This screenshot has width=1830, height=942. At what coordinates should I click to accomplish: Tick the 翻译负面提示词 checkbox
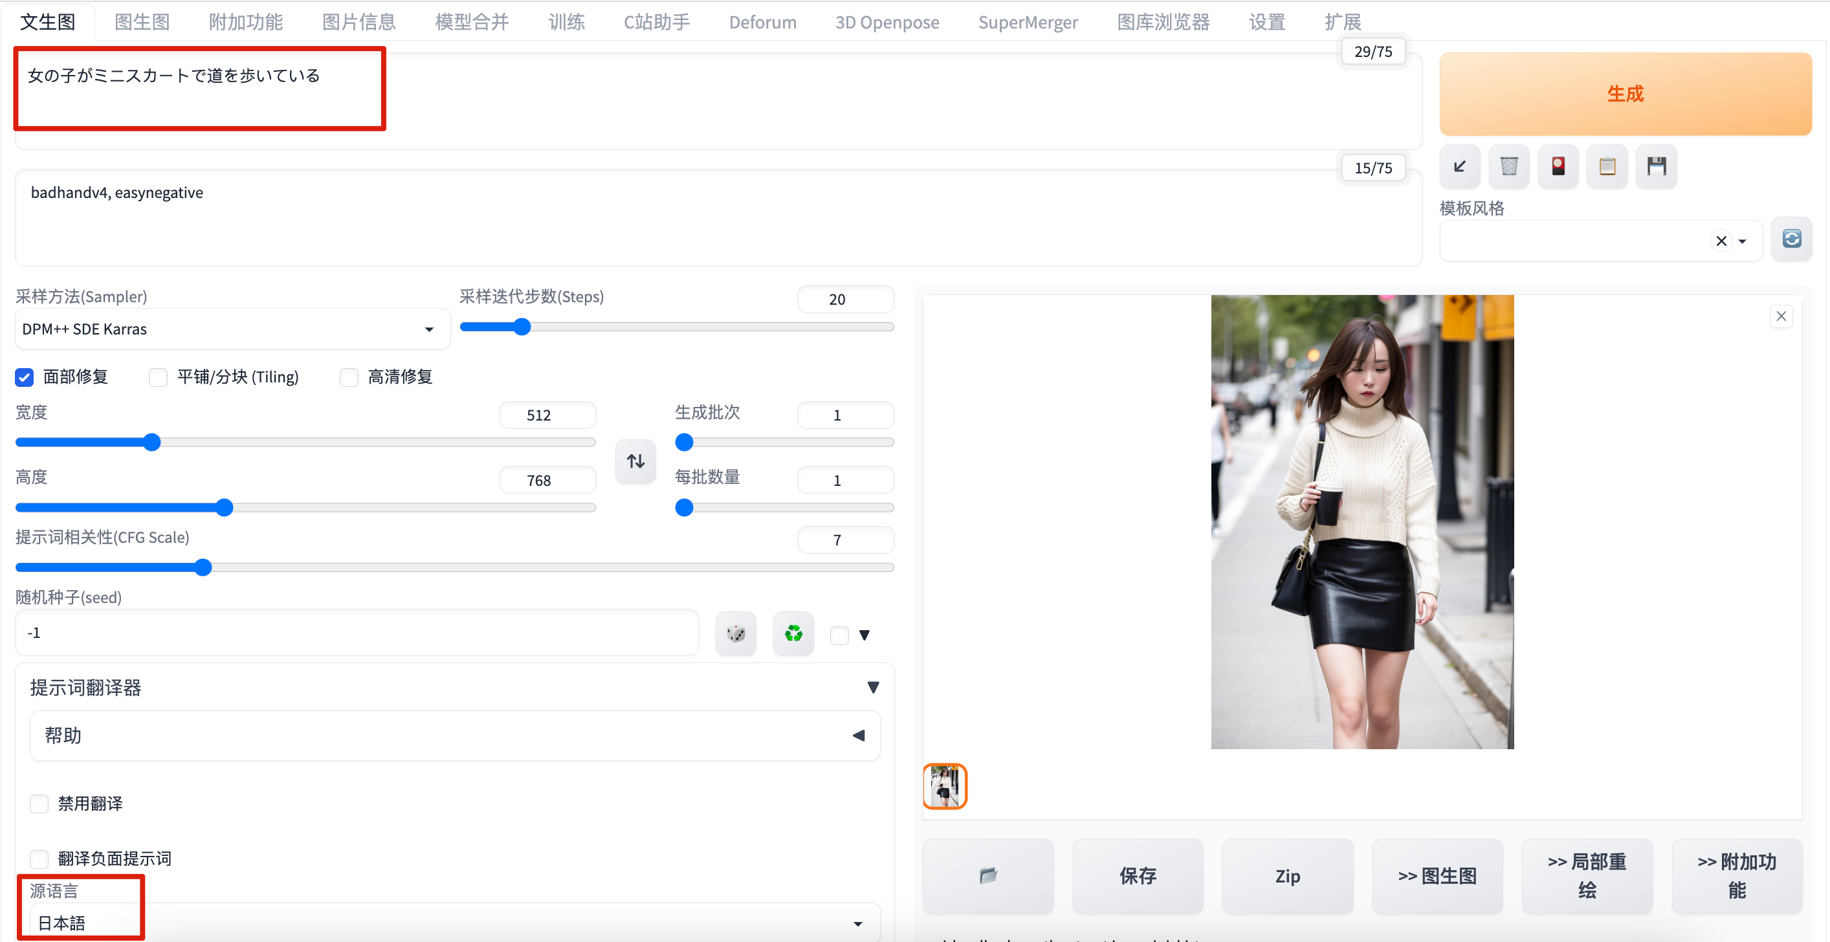[39, 859]
